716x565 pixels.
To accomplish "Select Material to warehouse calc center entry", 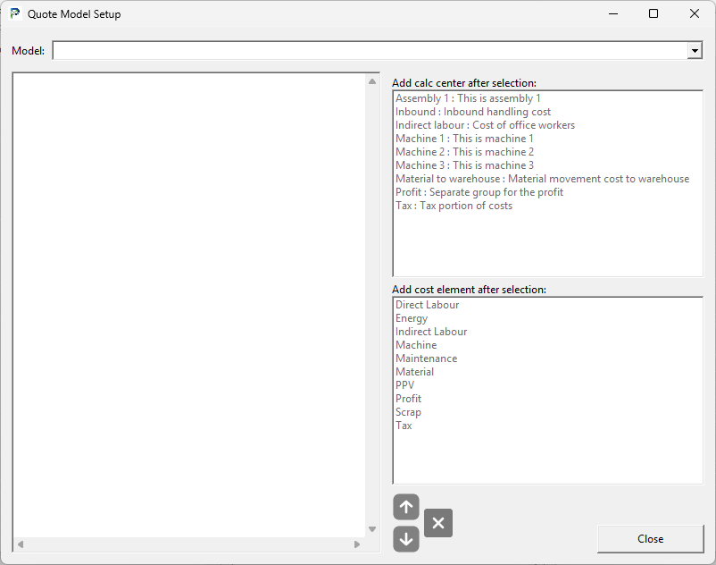I will click(543, 178).
